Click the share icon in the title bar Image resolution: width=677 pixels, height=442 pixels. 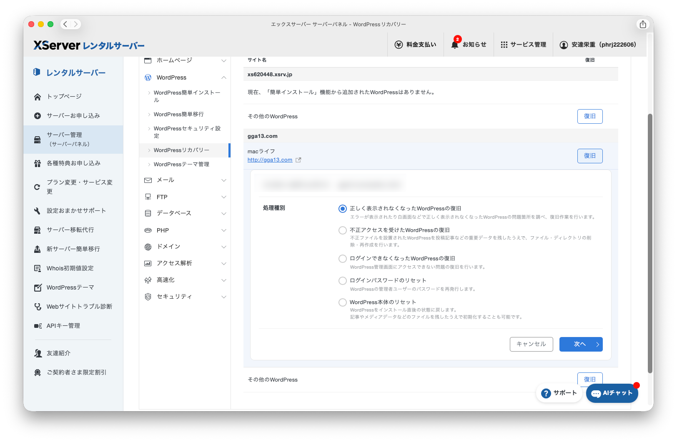coord(643,24)
